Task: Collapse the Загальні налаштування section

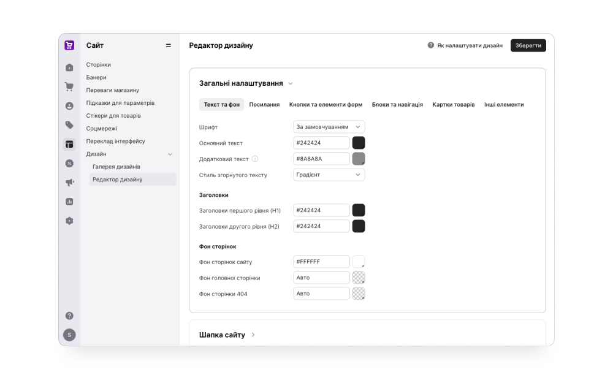Action: 291,83
